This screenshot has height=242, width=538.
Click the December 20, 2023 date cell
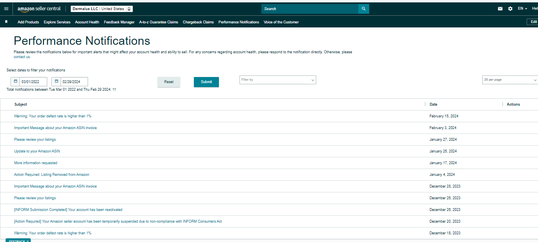point(445,221)
